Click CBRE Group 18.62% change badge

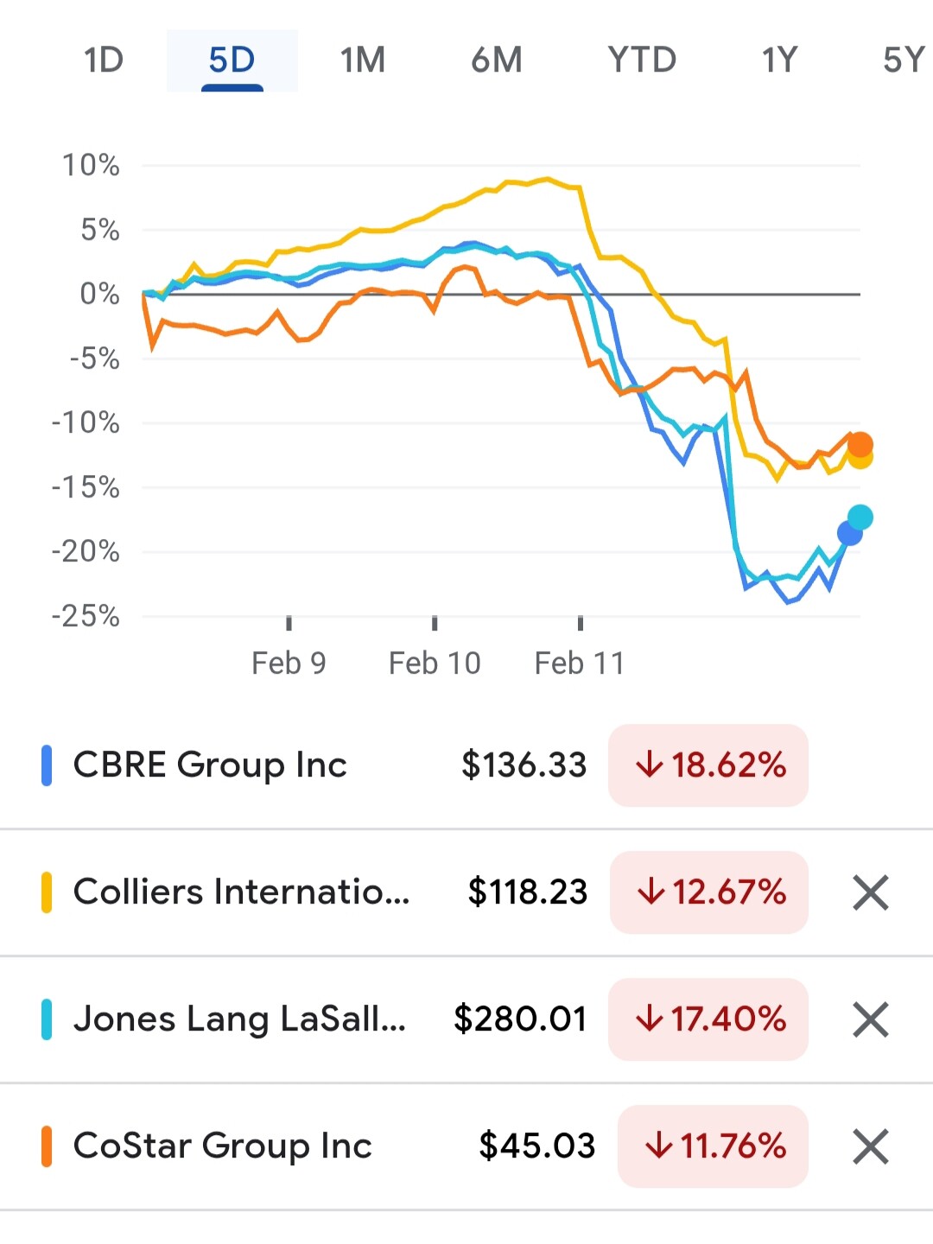pyautogui.click(x=708, y=765)
